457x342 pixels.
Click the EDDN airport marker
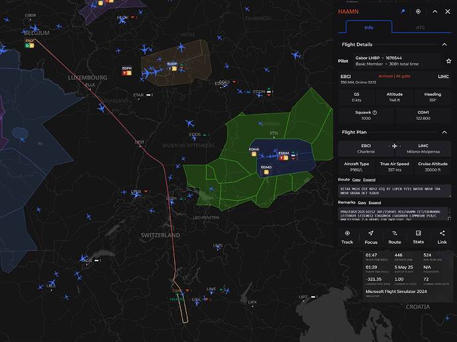259,91
